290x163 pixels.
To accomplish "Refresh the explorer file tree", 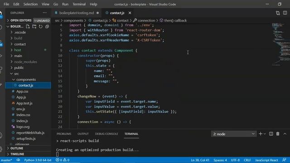I will tap(41, 26).
